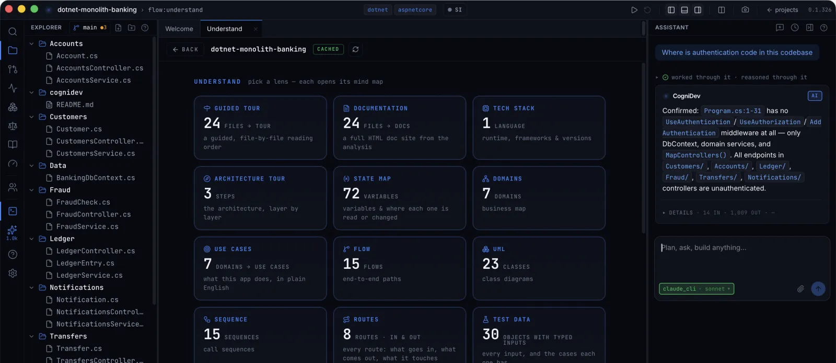Focus the 'Plan, ask, build anything' input
The image size is (836, 363).
click(742, 259)
